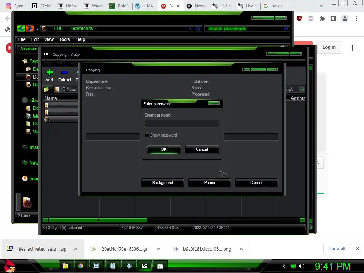Screen dimensions: 364x273
Task: Open the arrow beside b9c0f181cfccdf05....png
Action: [x=241, y=249]
